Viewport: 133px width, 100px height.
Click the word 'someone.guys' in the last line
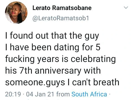35,83
